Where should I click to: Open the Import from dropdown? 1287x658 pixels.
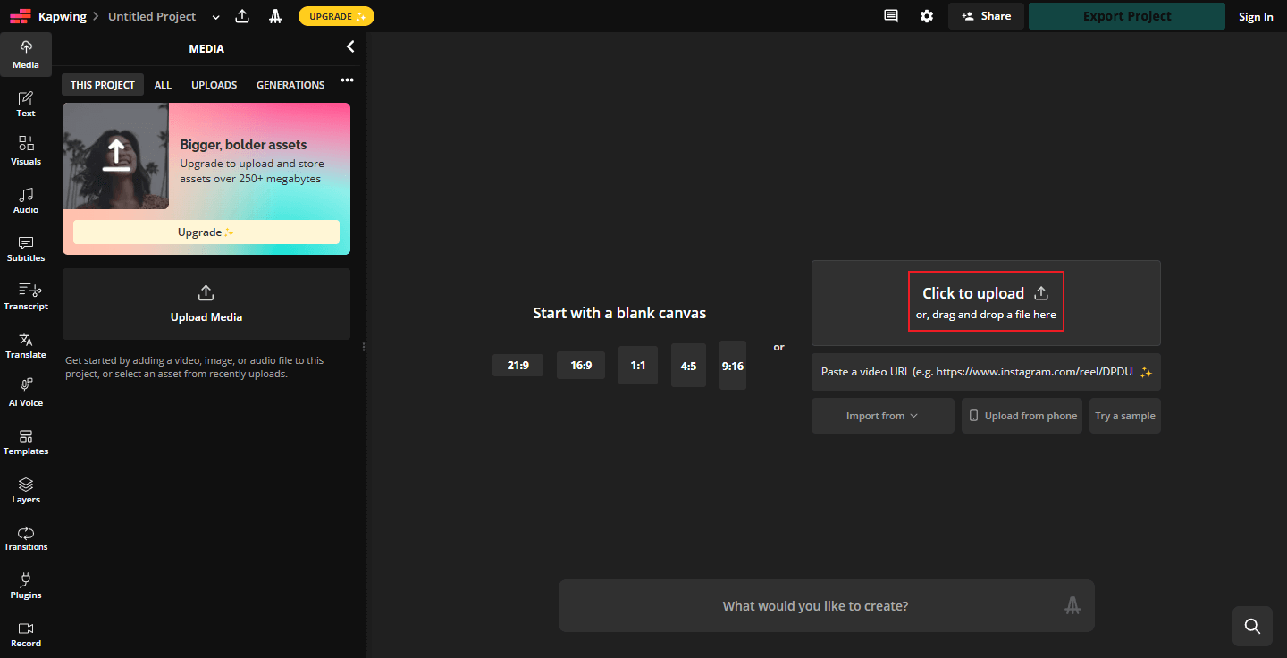pos(882,415)
